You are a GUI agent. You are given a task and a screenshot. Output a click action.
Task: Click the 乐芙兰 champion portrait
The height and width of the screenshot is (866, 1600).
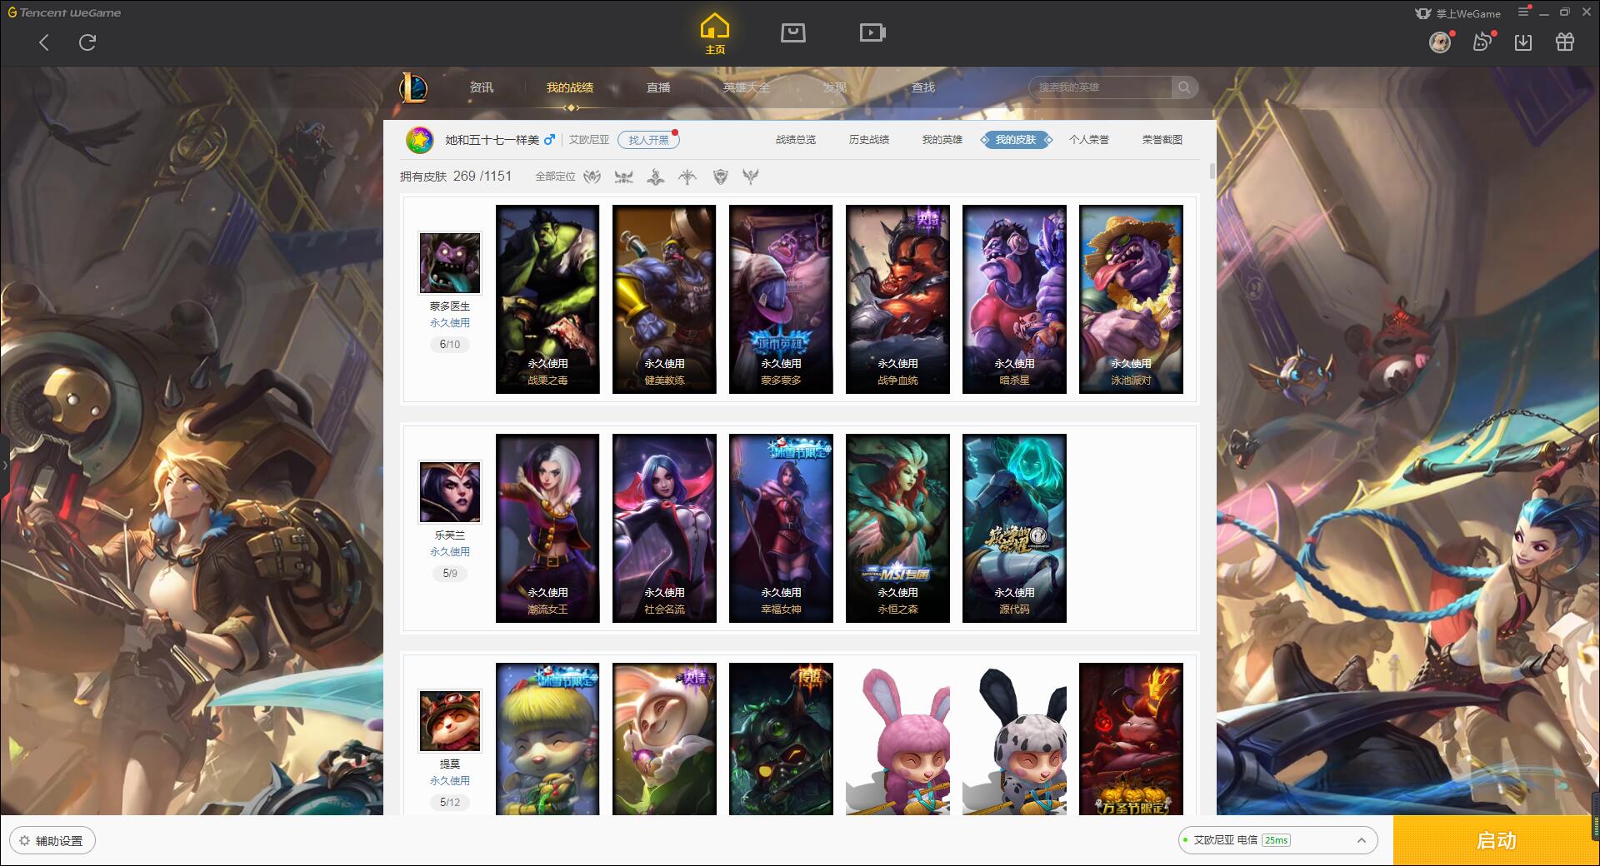(450, 492)
